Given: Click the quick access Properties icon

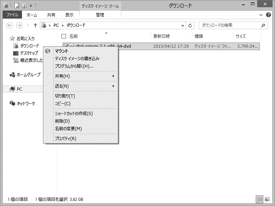Looking at the screenshot, I should pos(17,5).
